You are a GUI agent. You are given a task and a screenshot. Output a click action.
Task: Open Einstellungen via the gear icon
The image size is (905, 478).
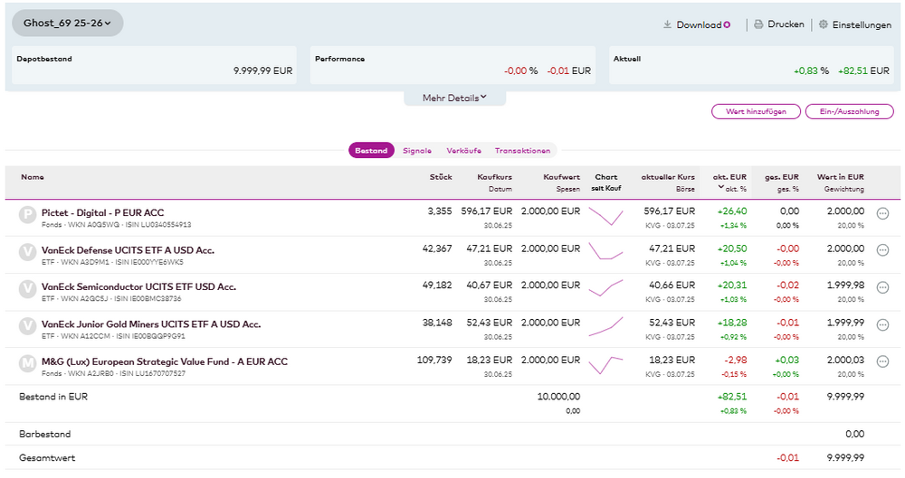(824, 25)
